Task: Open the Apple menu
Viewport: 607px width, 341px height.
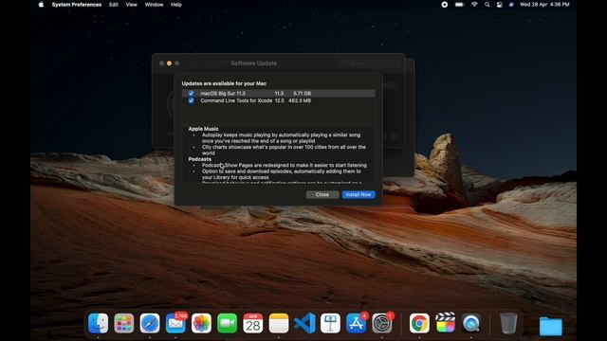Action: [x=41, y=5]
